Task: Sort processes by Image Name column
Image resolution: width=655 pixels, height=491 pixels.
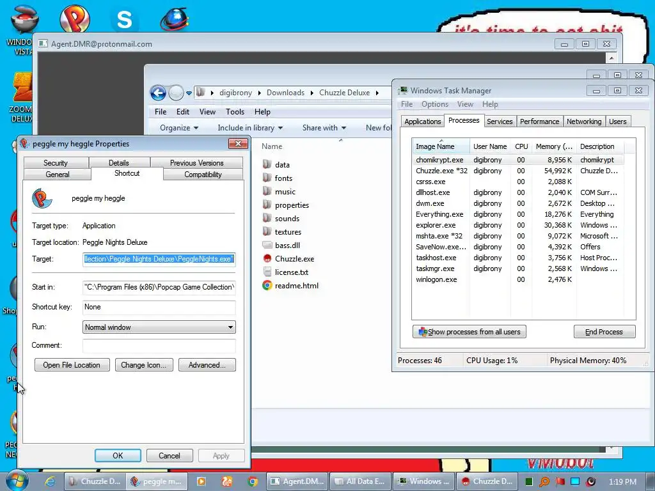Action: pyautogui.click(x=441, y=146)
